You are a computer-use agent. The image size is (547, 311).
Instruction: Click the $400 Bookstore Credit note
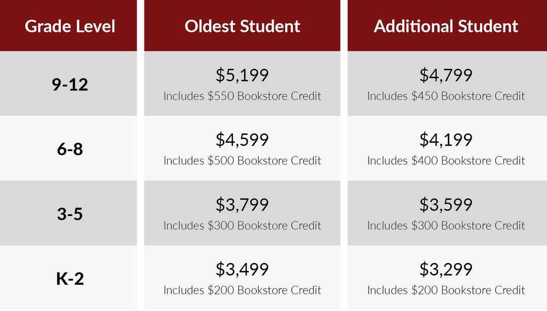coord(446,161)
